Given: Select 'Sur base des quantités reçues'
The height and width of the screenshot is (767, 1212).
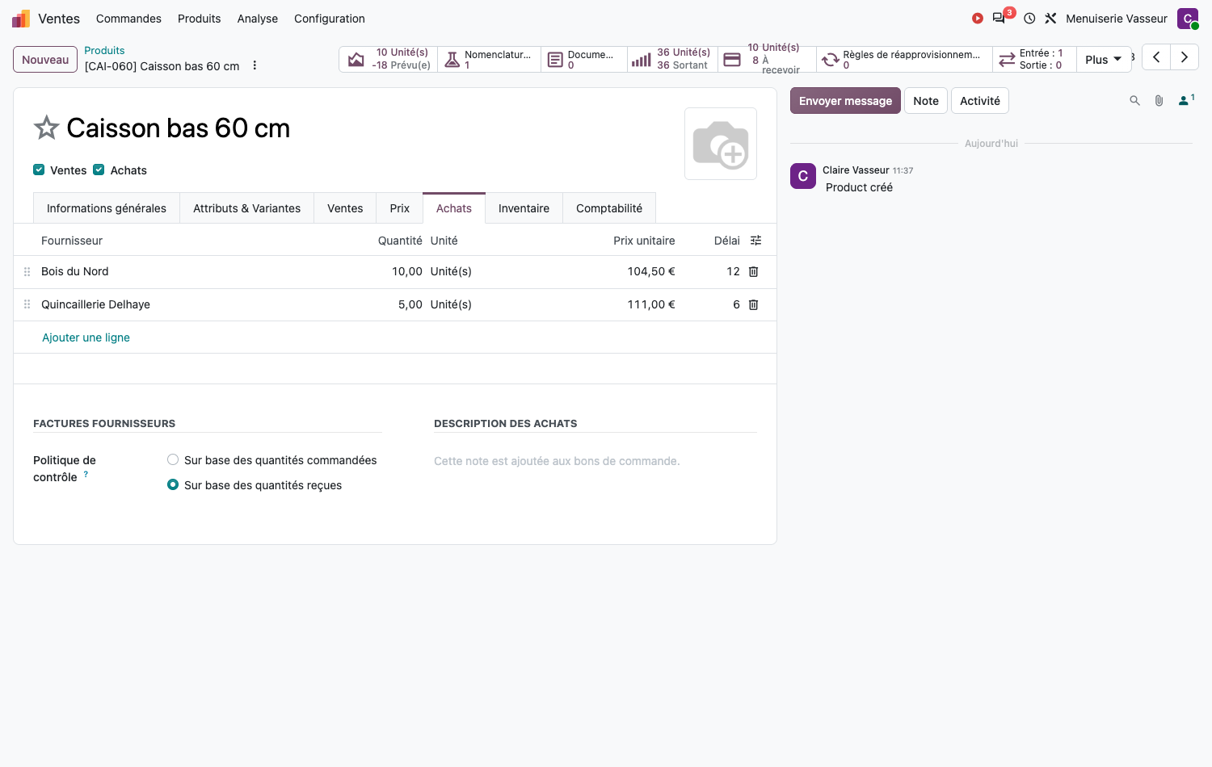Looking at the screenshot, I should (173, 484).
